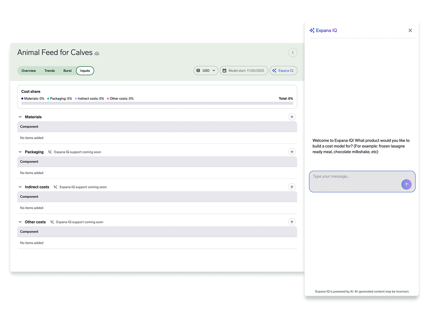Viewport: 429px width, 315px height.
Task: Open the Model start date picker
Action: point(244,71)
